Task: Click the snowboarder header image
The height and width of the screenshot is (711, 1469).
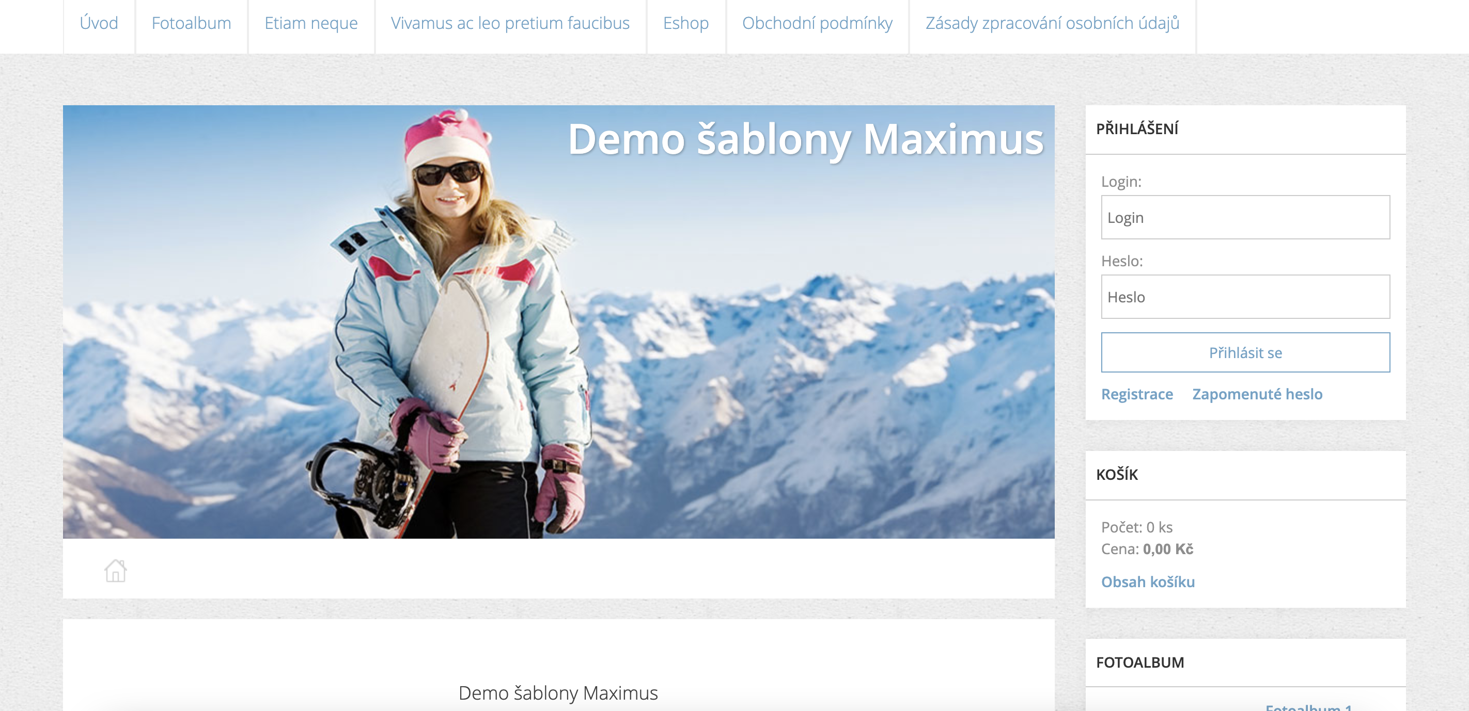Action: point(558,321)
